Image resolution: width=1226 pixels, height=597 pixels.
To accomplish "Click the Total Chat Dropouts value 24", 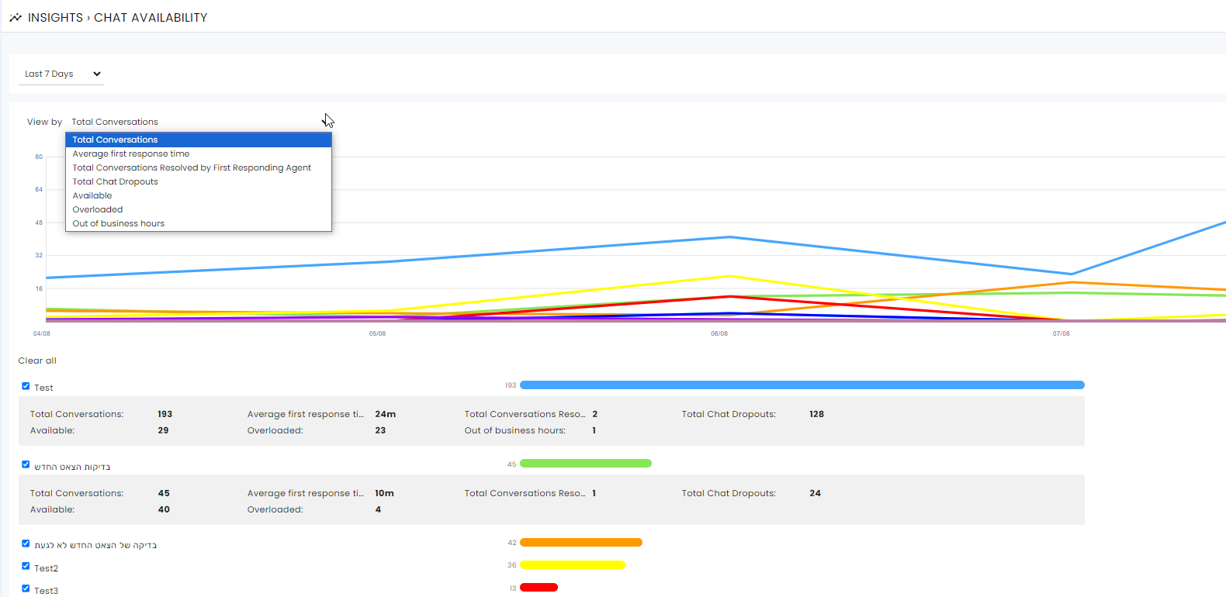I will 815,493.
